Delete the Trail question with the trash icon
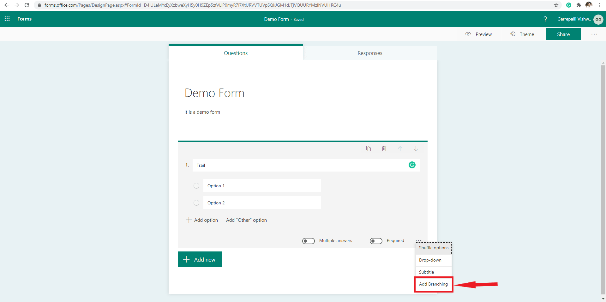This screenshot has width=606, height=302. coord(384,148)
